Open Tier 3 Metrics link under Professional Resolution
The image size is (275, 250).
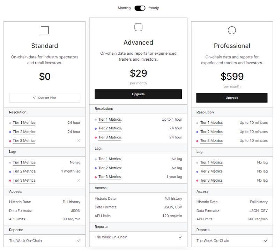(212, 141)
